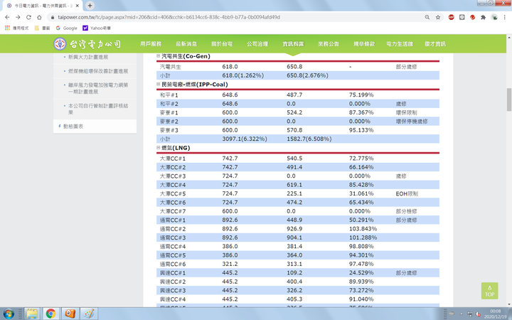Open the profile avatar icon
Screen dimensions: 512x320
click(494, 17)
